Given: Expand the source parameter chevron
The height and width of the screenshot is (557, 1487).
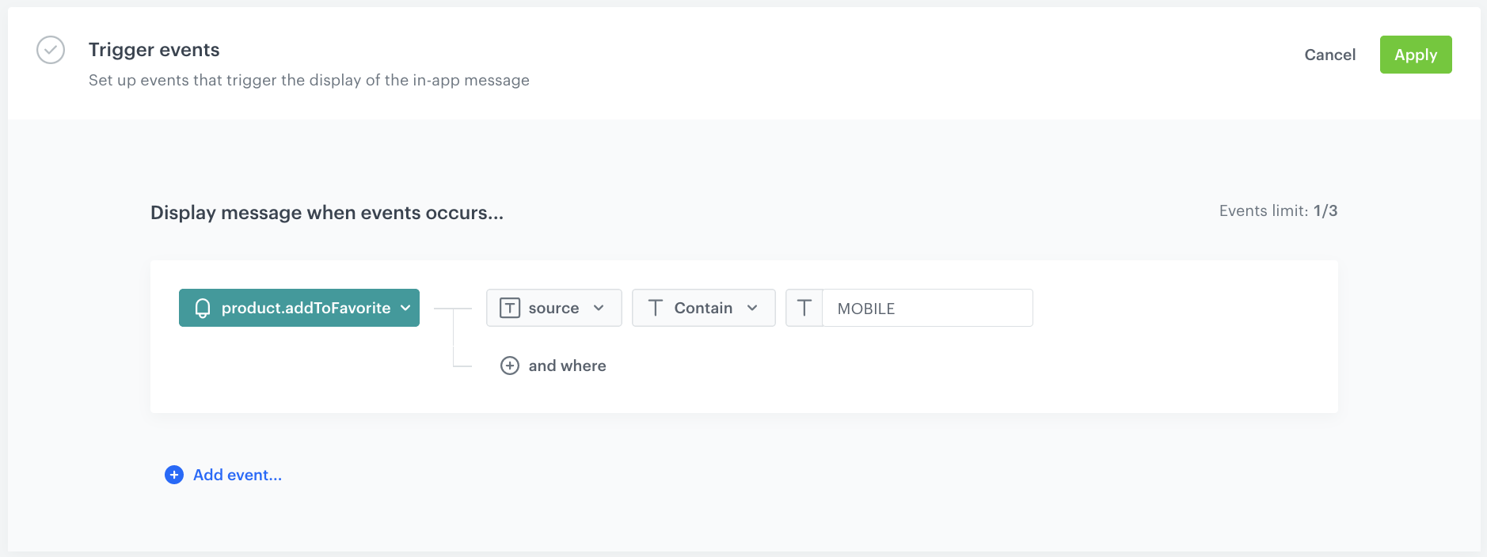Looking at the screenshot, I should tap(599, 308).
